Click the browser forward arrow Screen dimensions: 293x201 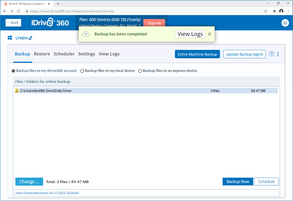tap(12, 11)
